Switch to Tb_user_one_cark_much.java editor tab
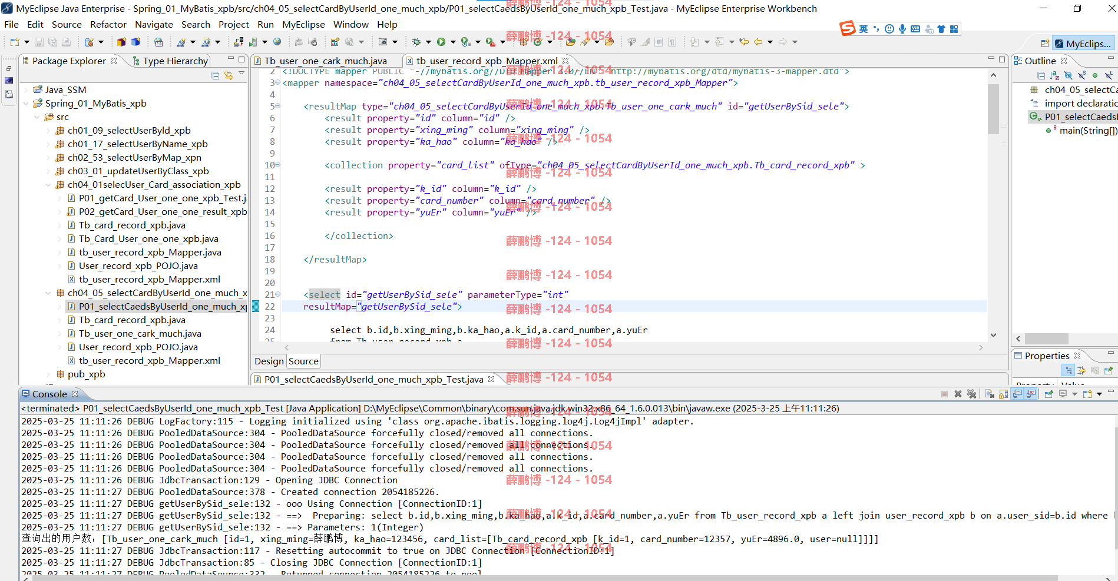The height and width of the screenshot is (581, 1118). click(x=320, y=61)
